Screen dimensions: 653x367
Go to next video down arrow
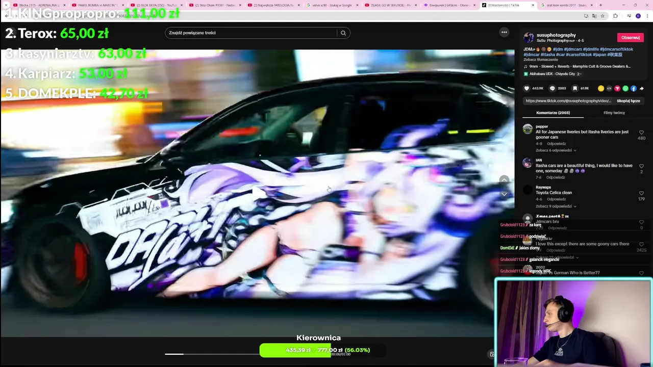(504, 194)
